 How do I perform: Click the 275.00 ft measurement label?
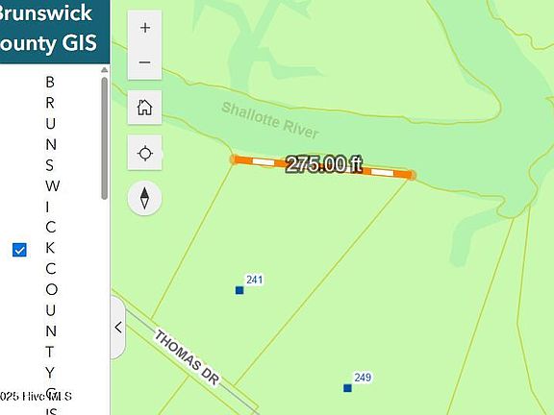pos(324,164)
